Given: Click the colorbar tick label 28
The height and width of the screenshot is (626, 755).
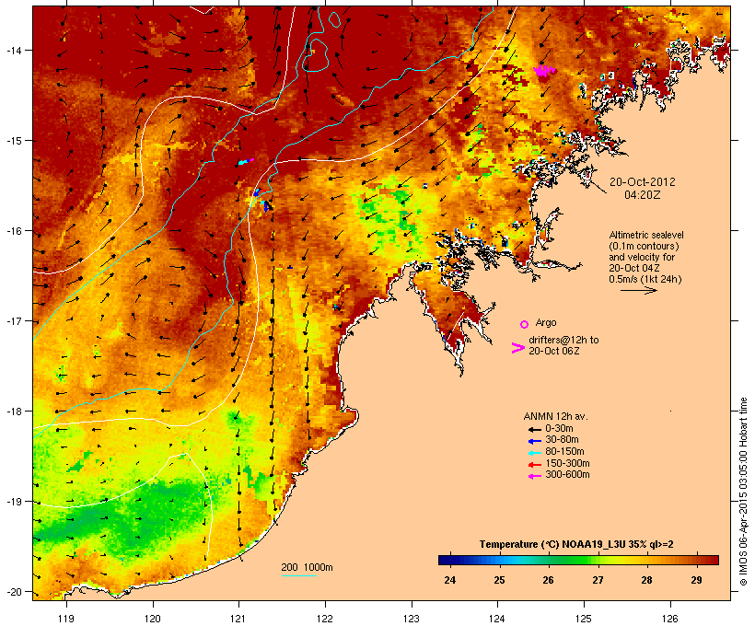Looking at the screenshot, I should (646, 580).
